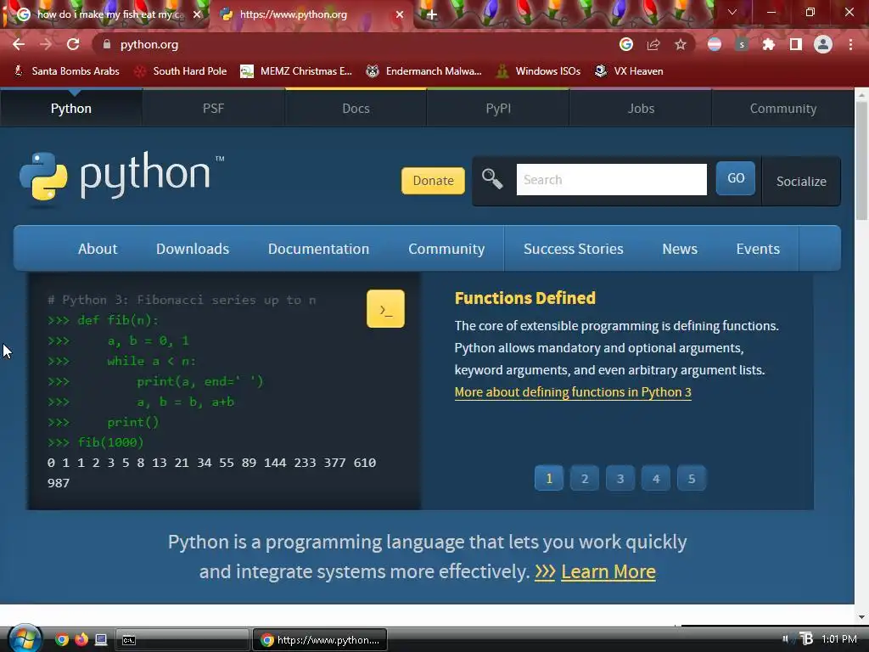Viewport: 869px width, 652px height.
Task: Click More about defining functions link
Action: [x=573, y=392]
